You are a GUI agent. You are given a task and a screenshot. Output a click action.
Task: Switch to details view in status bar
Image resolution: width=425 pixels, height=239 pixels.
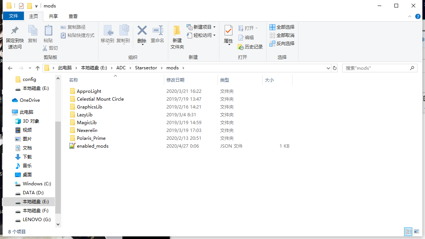pos(409,231)
